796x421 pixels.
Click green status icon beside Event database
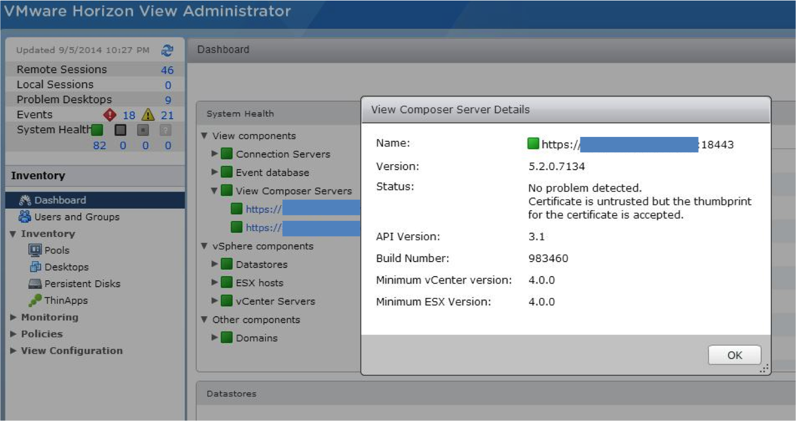point(227,172)
